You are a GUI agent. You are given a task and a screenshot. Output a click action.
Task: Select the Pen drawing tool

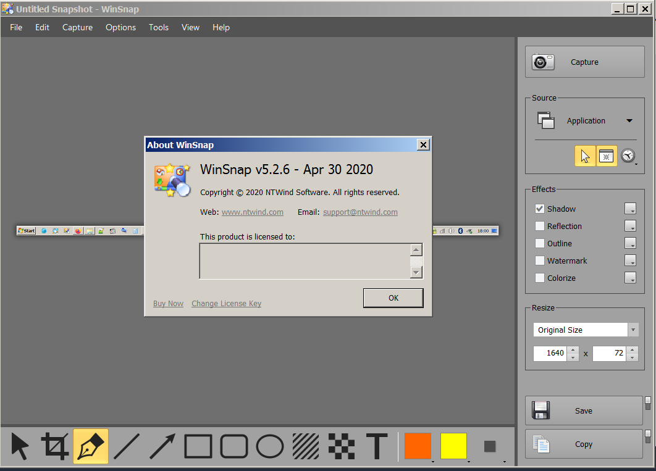click(91, 446)
